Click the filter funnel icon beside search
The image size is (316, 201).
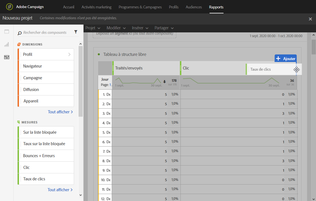coord(76,32)
